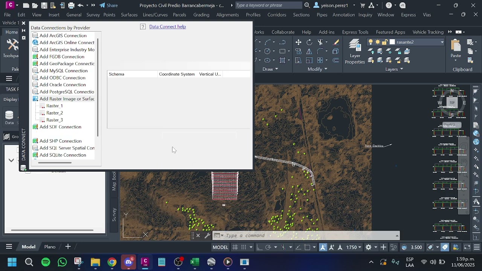The image size is (482, 271).
Task: Select the Mirror tool in Modify panel
Action: [x=310, y=51]
